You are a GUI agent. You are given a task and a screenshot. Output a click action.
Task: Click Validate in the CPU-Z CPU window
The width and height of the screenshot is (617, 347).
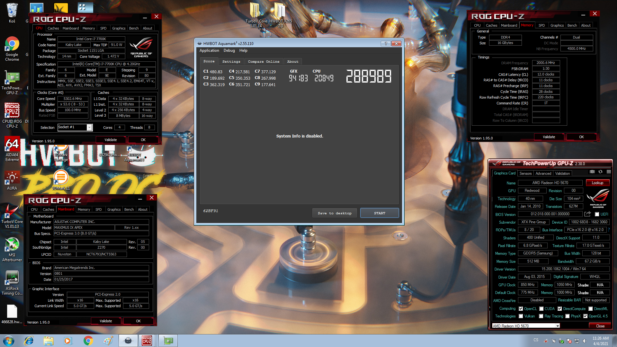111,140
